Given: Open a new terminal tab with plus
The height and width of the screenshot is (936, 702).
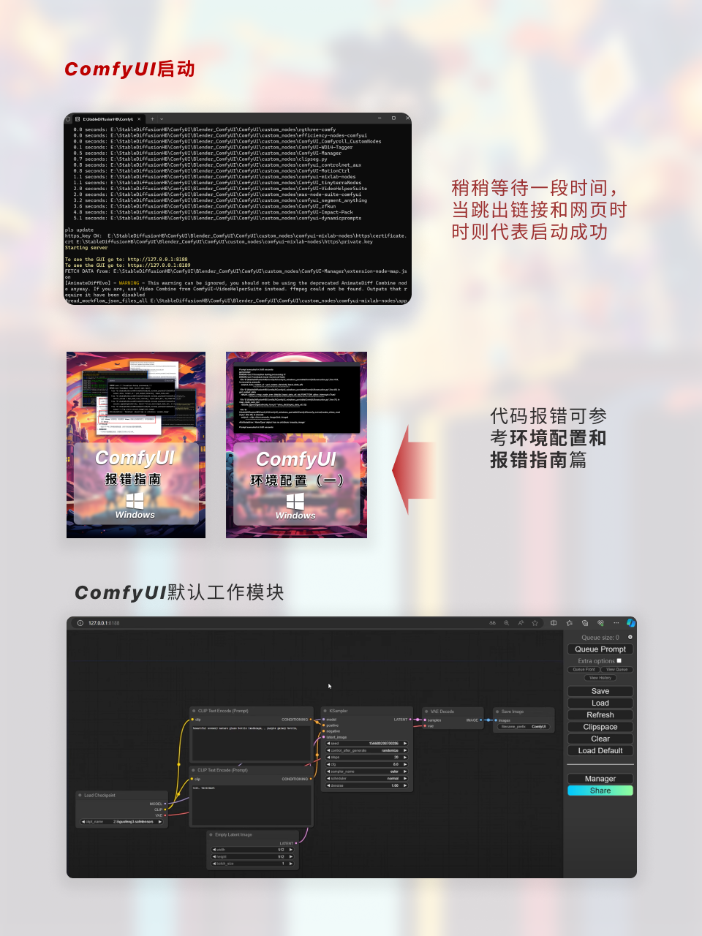Looking at the screenshot, I should click(x=152, y=118).
